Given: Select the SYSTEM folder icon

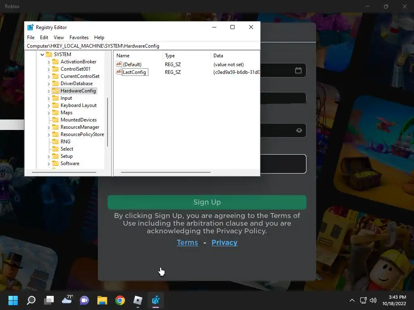Looking at the screenshot, I should click(x=49, y=54).
